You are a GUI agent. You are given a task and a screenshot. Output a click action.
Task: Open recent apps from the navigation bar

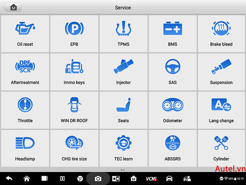tap(44, 178)
